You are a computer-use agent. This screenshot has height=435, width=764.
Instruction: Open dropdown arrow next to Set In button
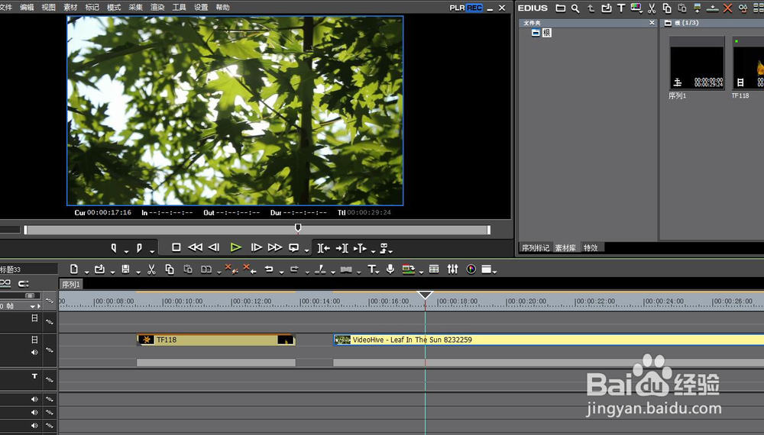pos(126,251)
